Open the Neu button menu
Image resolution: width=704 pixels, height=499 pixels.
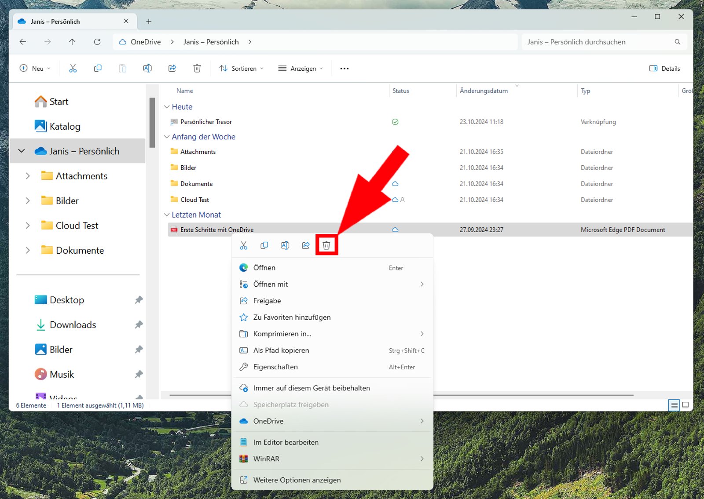point(35,68)
